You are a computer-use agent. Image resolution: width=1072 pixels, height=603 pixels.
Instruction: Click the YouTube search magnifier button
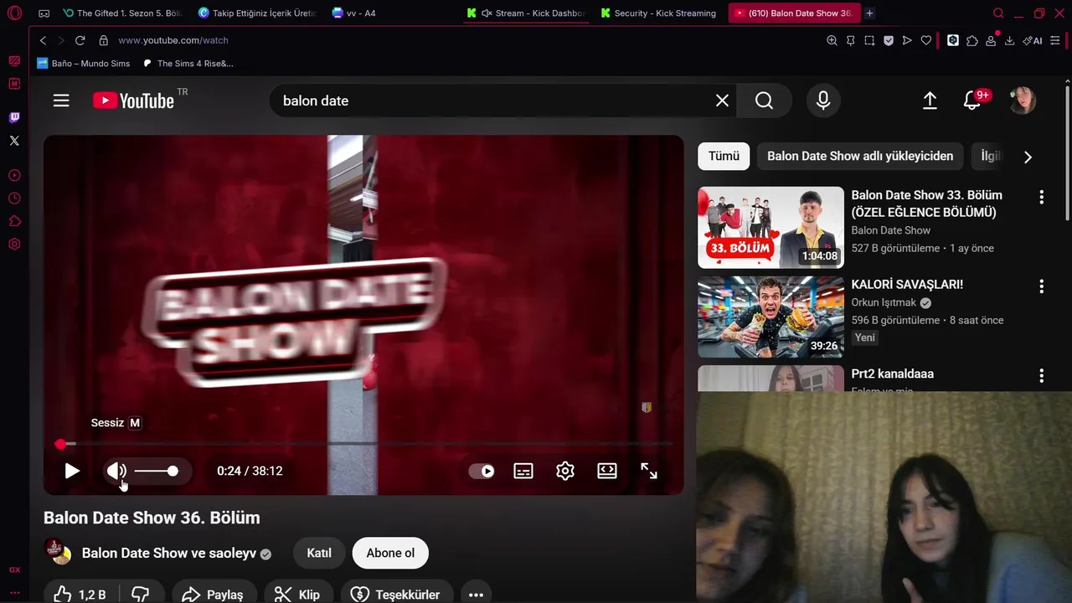point(764,100)
